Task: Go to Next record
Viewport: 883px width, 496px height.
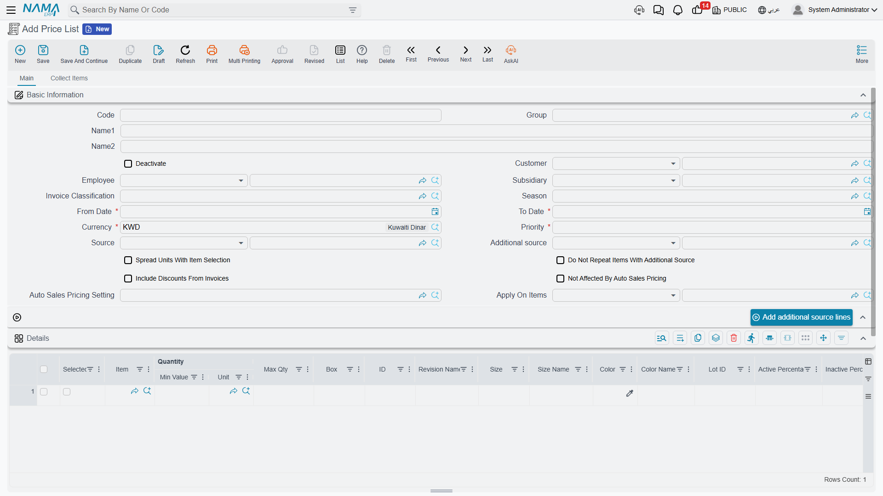Action: pyautogui.click(x=466, y=54)
